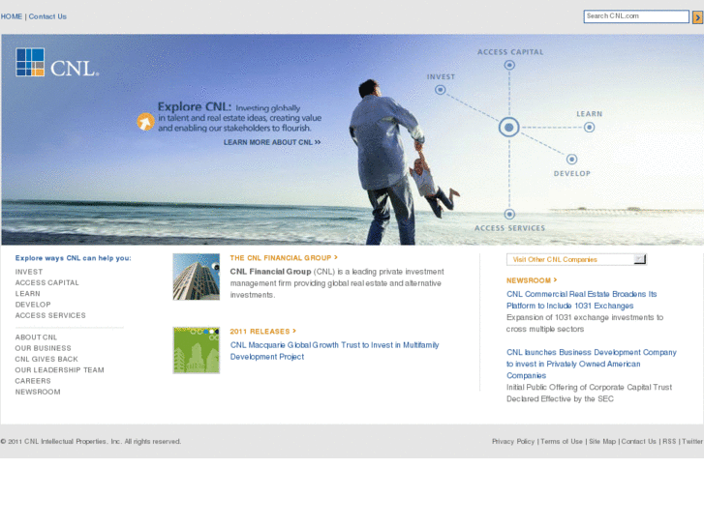The height and width of the screenshot is (527, 704).
Task: Click the orange search arrow button
Action: click(697, 16)
